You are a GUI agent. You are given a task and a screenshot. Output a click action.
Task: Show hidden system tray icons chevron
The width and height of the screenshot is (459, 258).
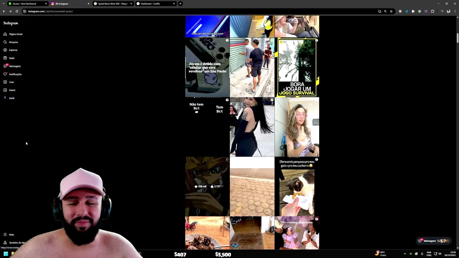pyautogui.click(x=405, y=254)
